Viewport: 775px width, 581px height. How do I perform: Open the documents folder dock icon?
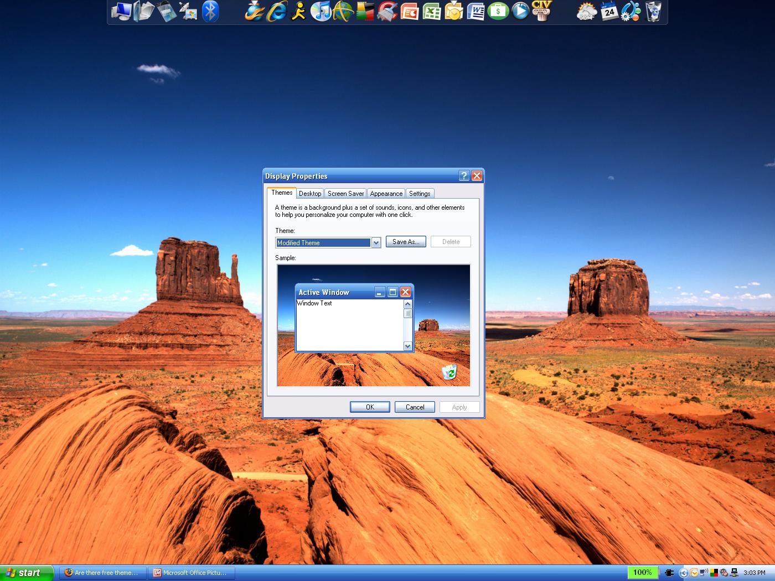(143, 11)
